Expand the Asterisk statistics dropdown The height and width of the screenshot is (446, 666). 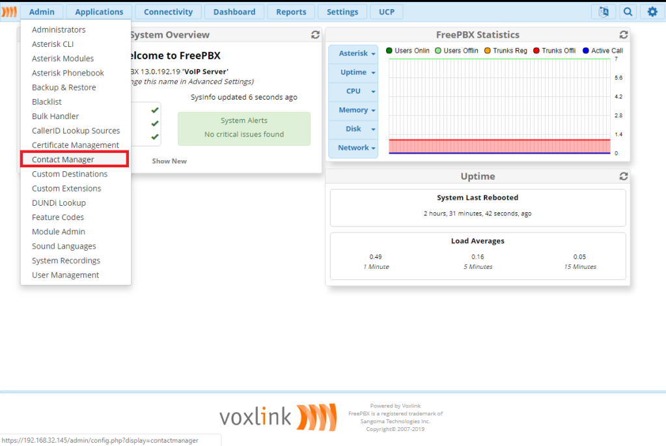(354, 53)
